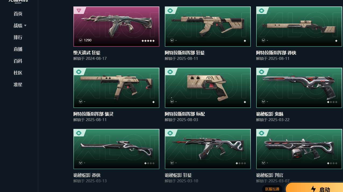Click the five level diamonds on 堕天遗武 狂徒

148,41
